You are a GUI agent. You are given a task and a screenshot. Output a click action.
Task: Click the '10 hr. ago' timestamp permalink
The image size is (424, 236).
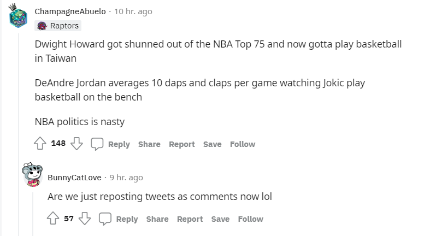pos(133,11)
